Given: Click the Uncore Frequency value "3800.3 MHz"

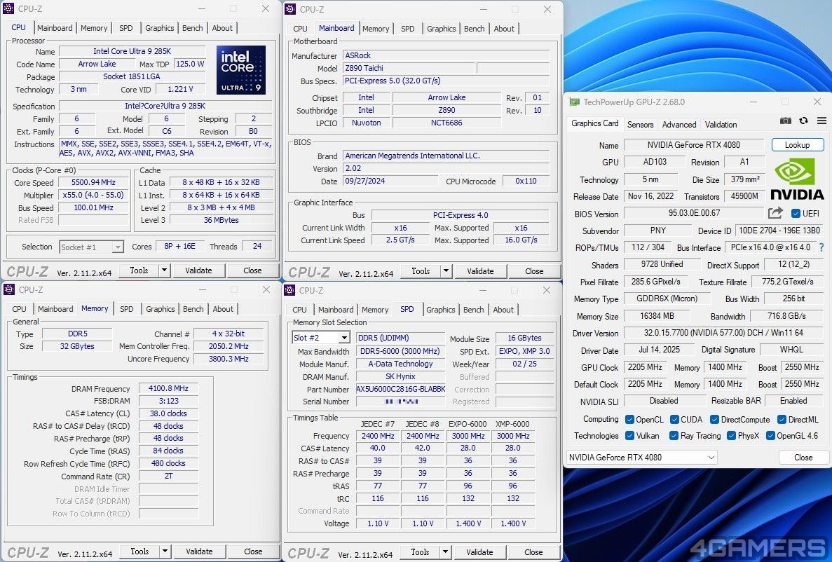Looking at the screenshot, I should coord(229,359).
